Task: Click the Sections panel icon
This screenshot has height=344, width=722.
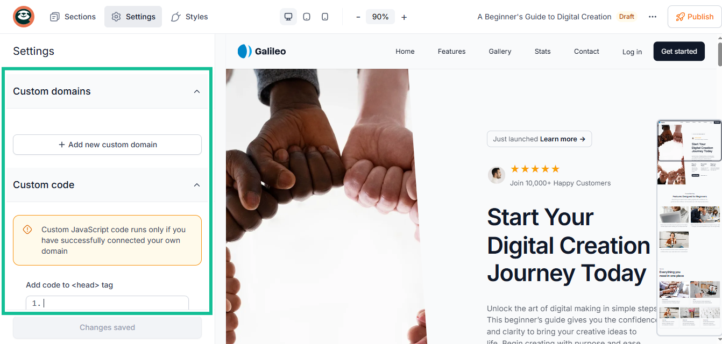Action: (x=54, y=17)
